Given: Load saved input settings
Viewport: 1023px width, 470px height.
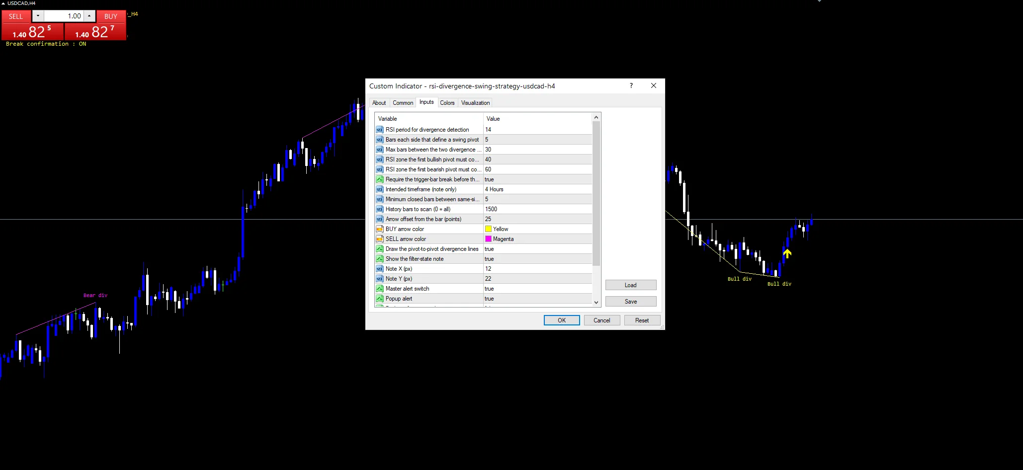Looking at the screenshot, I should (631, 285).
